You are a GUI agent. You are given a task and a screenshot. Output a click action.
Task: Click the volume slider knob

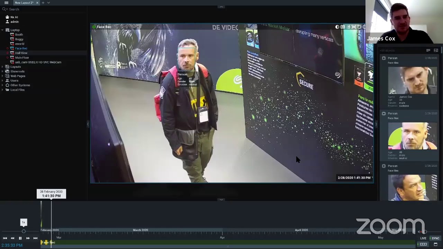(425, 232)
